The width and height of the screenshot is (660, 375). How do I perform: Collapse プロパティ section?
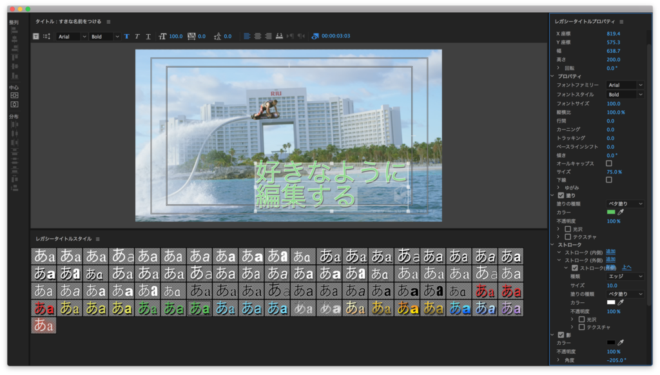tap(552, 76)
